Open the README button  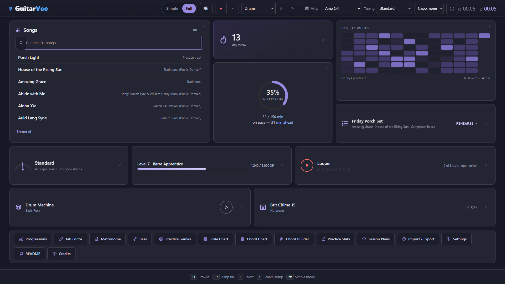[x=30, y=254]
